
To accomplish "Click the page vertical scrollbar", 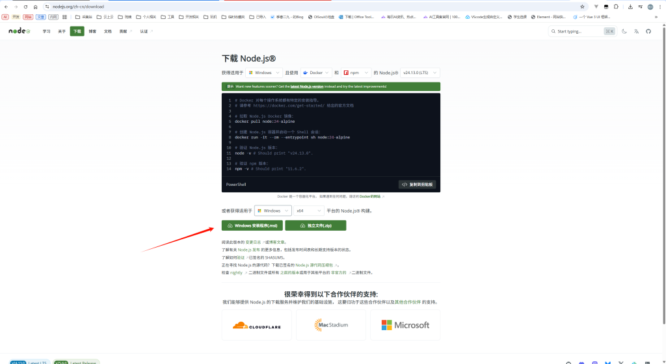I will coord(664,174).
